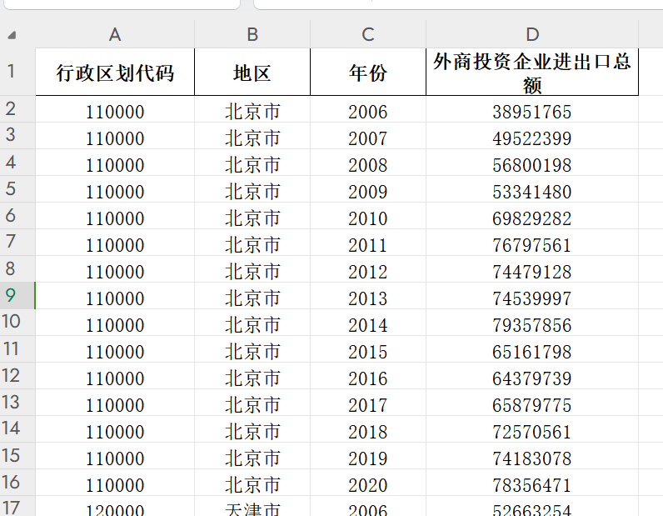The height and width of the screenshot is (516, 663).
Task: Click year cell 2013
Action: (368, 296)
